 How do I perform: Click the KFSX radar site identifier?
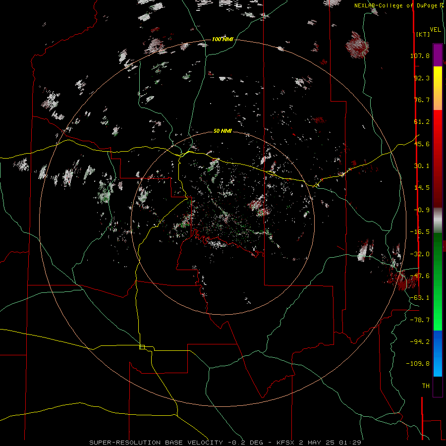285,443
